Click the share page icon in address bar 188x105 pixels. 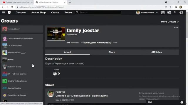click(x=166, y=7)
